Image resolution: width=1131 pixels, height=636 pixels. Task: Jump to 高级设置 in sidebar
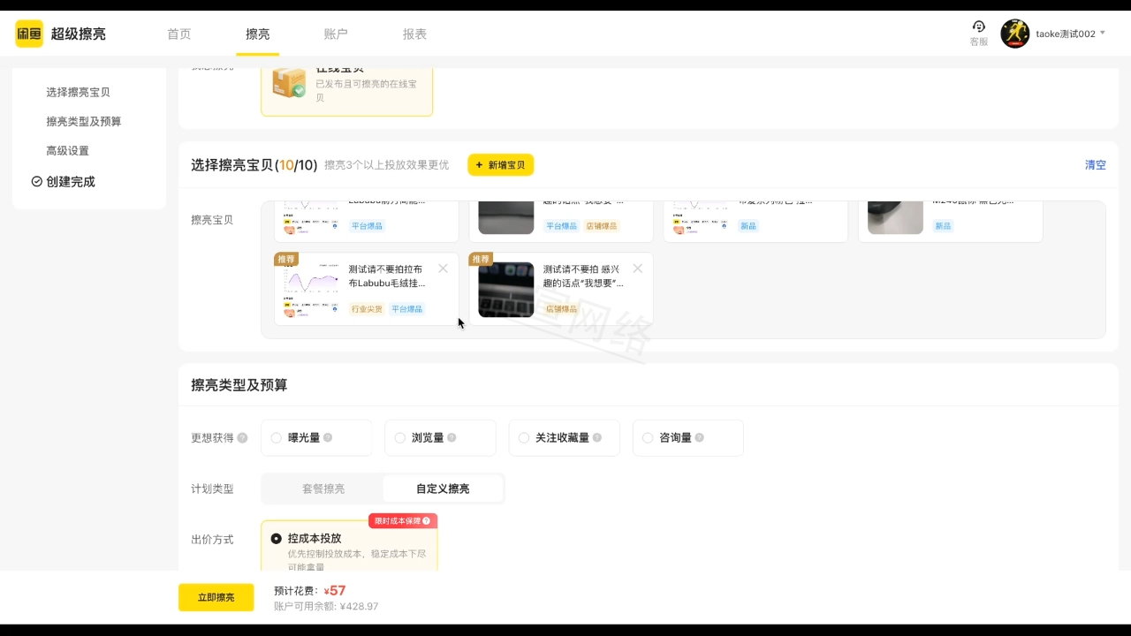pyautogui.click(x=67, y=150)
